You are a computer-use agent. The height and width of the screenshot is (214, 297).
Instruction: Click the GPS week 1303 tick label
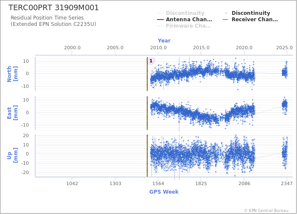pos(115,183)
